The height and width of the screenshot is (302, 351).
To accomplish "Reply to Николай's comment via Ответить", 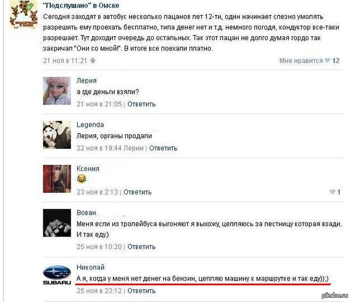I will pos(142,291).
